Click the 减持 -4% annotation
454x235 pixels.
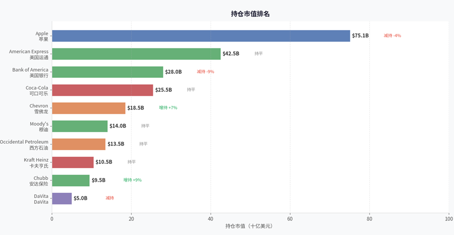coord(392,36)
